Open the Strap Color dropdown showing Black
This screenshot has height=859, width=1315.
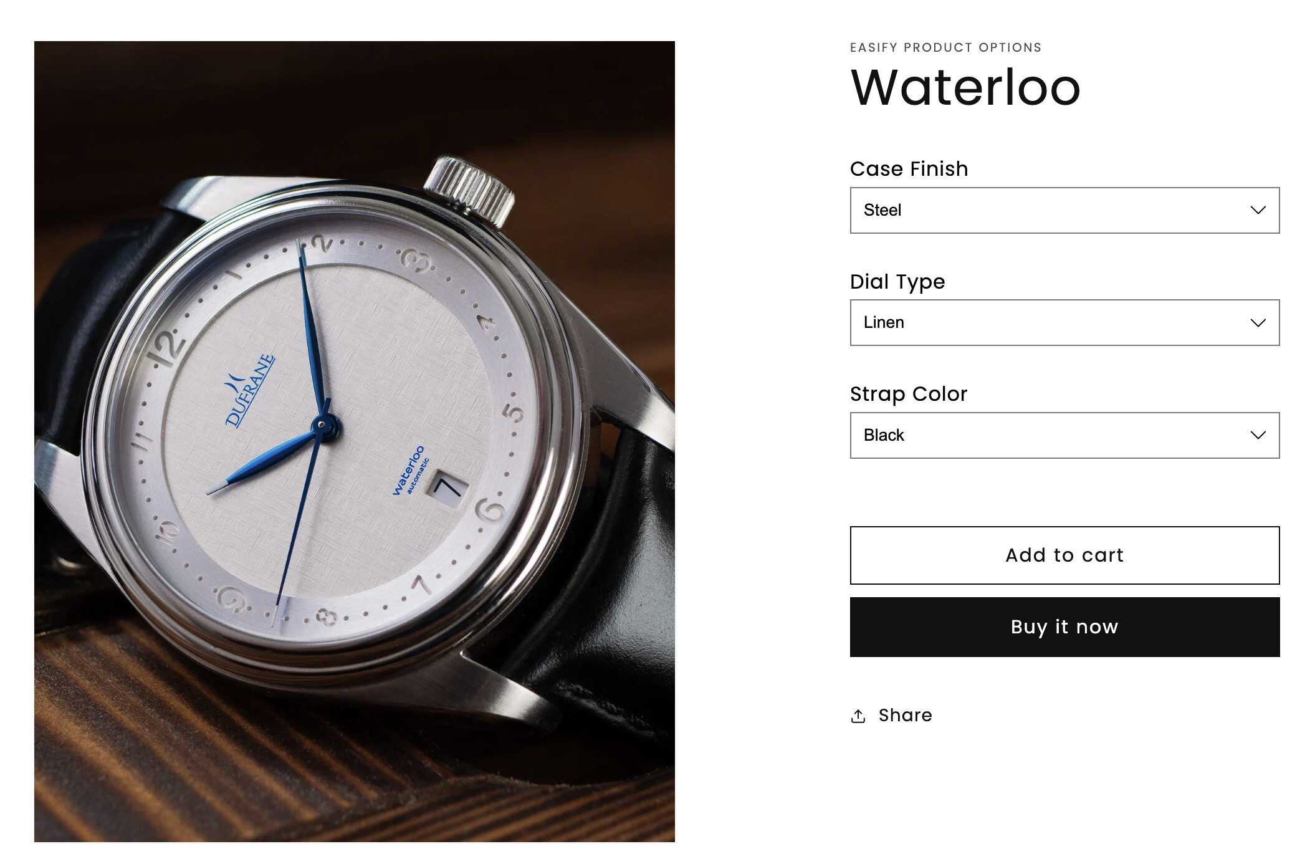click(x=1064, y=435)
